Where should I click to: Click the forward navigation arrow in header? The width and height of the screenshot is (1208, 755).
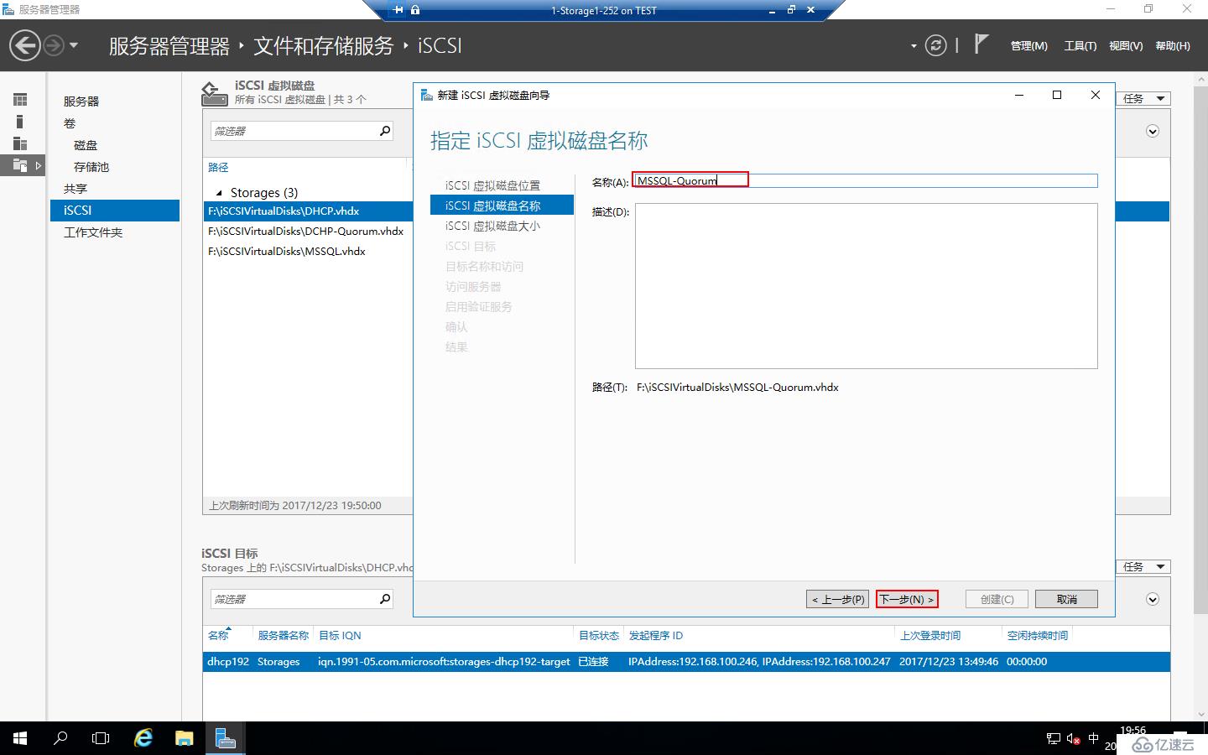point(53,45)
